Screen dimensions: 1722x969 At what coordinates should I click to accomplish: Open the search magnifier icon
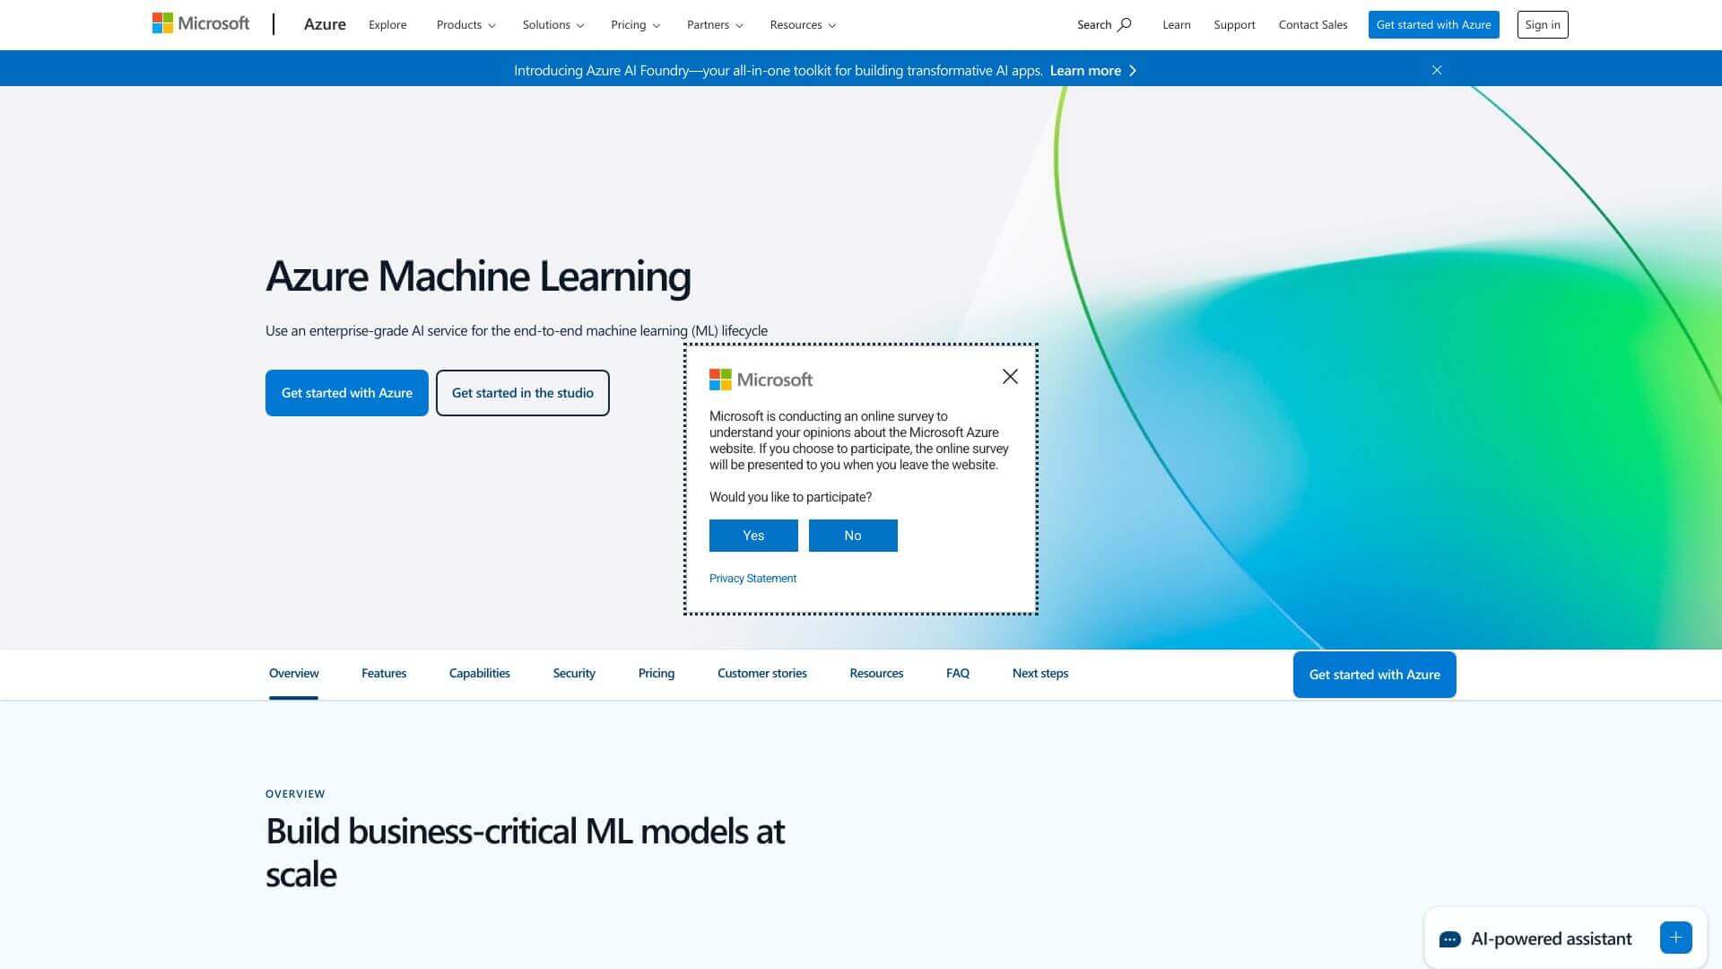click(x=1125, y=24)
